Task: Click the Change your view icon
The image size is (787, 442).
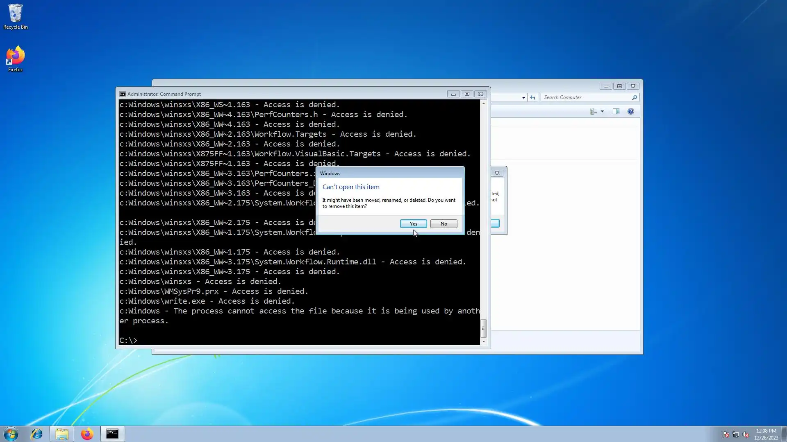Action: [x=593, y=111]
